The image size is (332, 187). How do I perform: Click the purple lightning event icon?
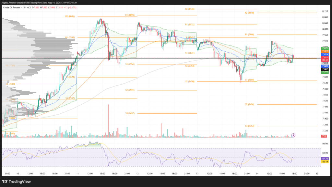[x=293, y=135]
